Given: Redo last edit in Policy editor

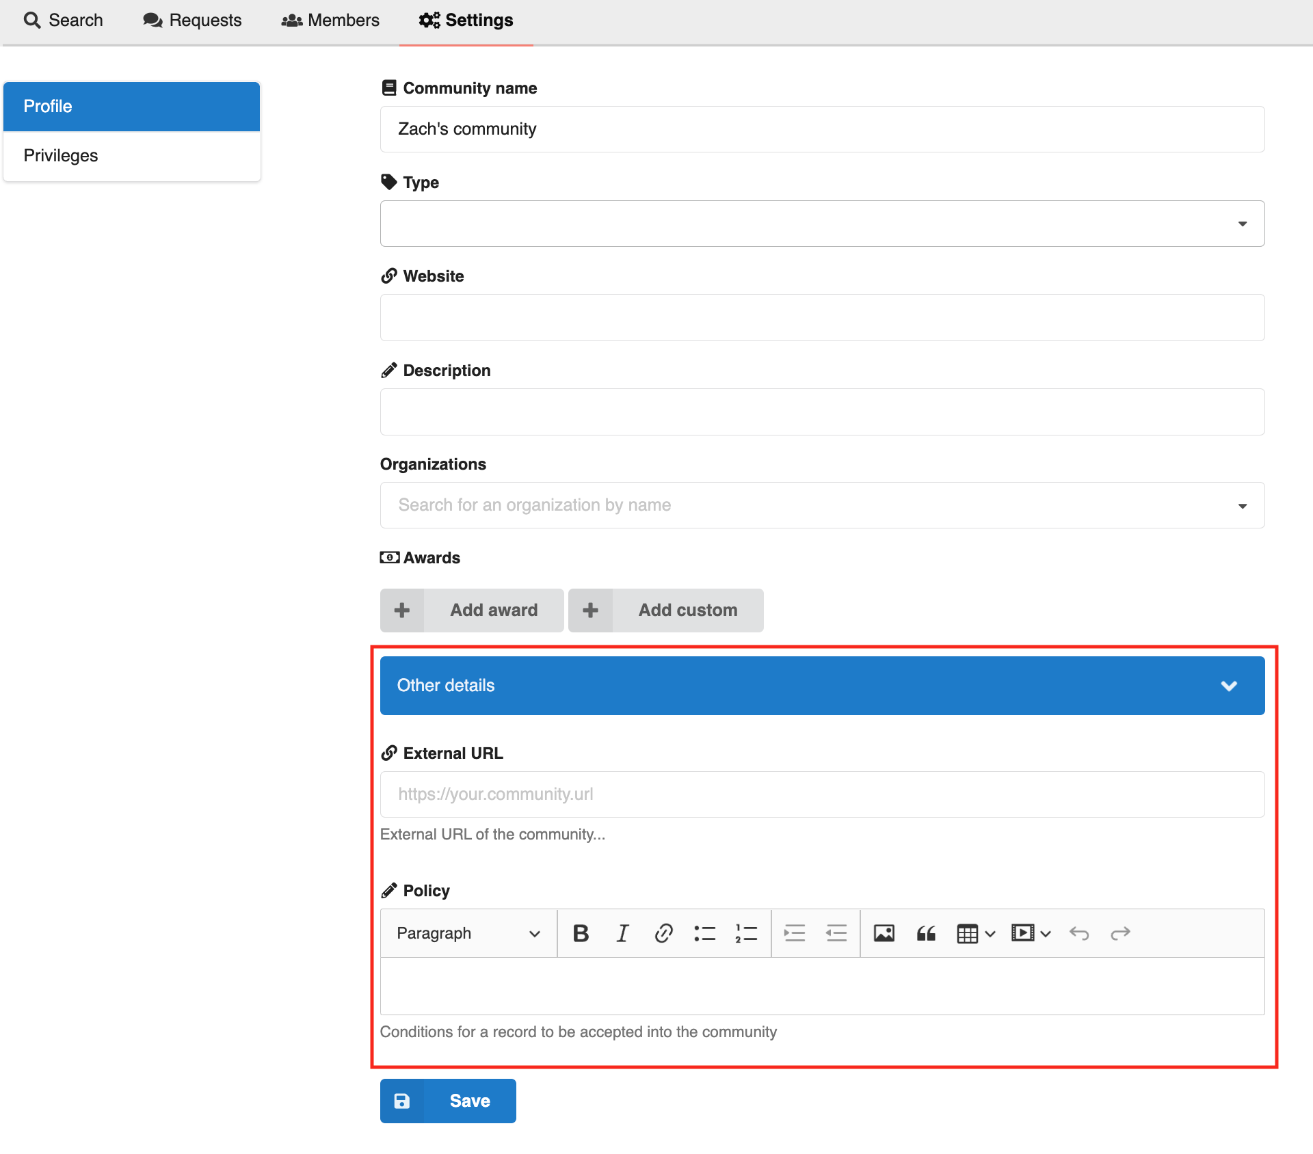Looking at the screenshot, I should (1120, 933).
